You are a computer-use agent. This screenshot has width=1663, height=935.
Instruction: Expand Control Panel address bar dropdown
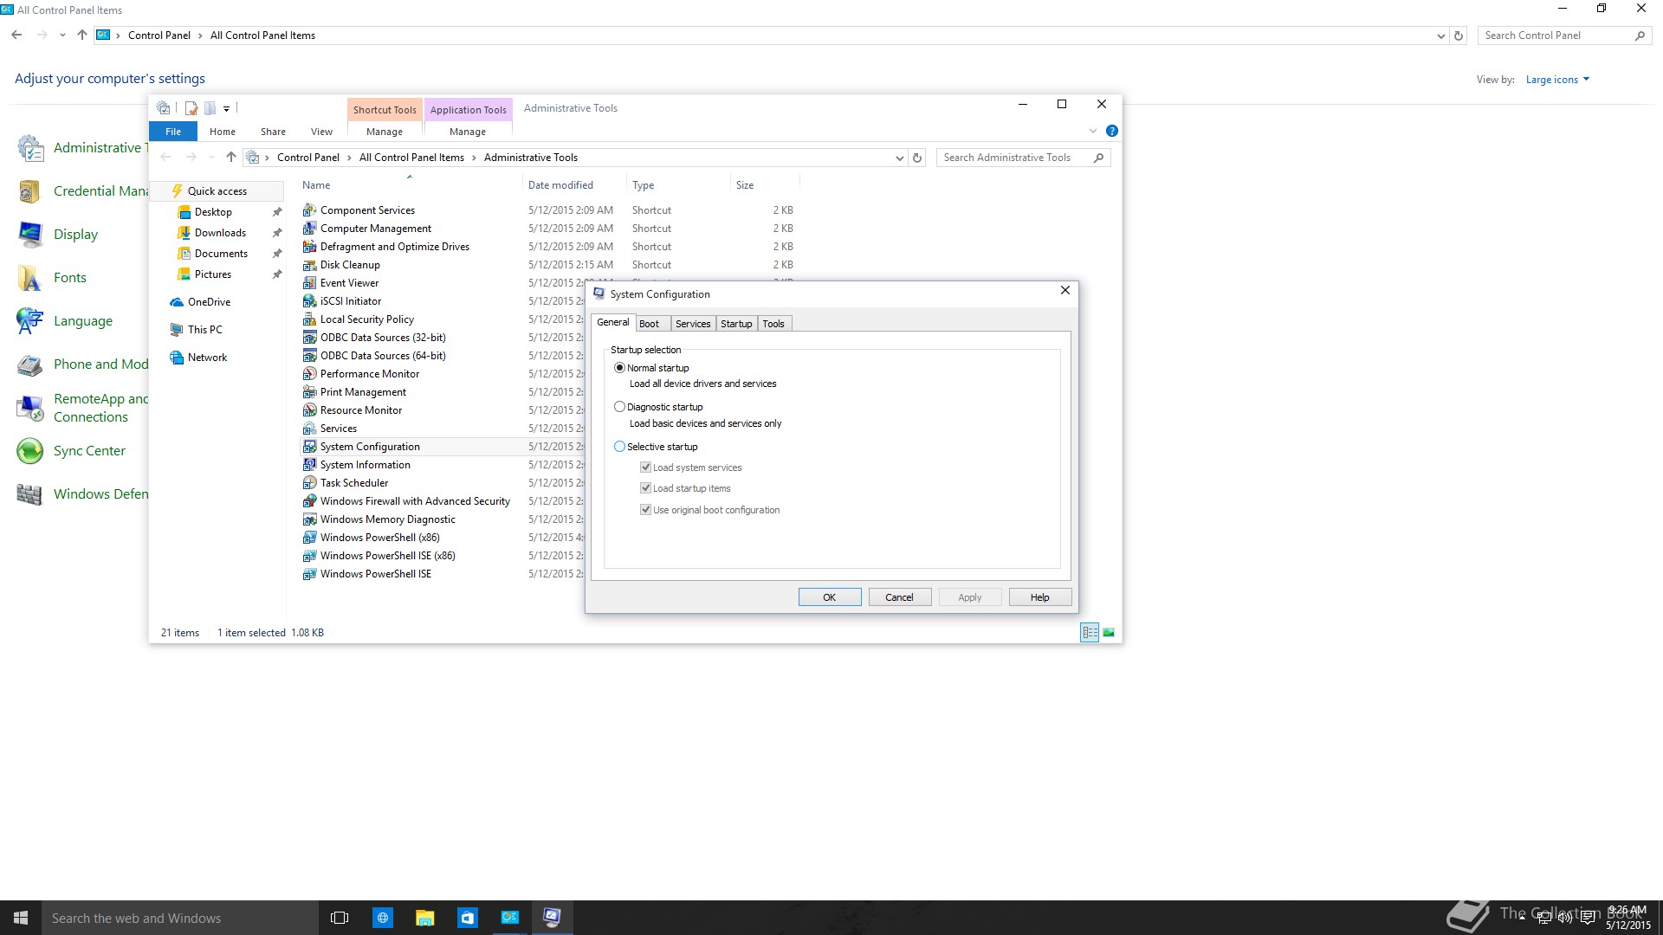point(1440,35)
